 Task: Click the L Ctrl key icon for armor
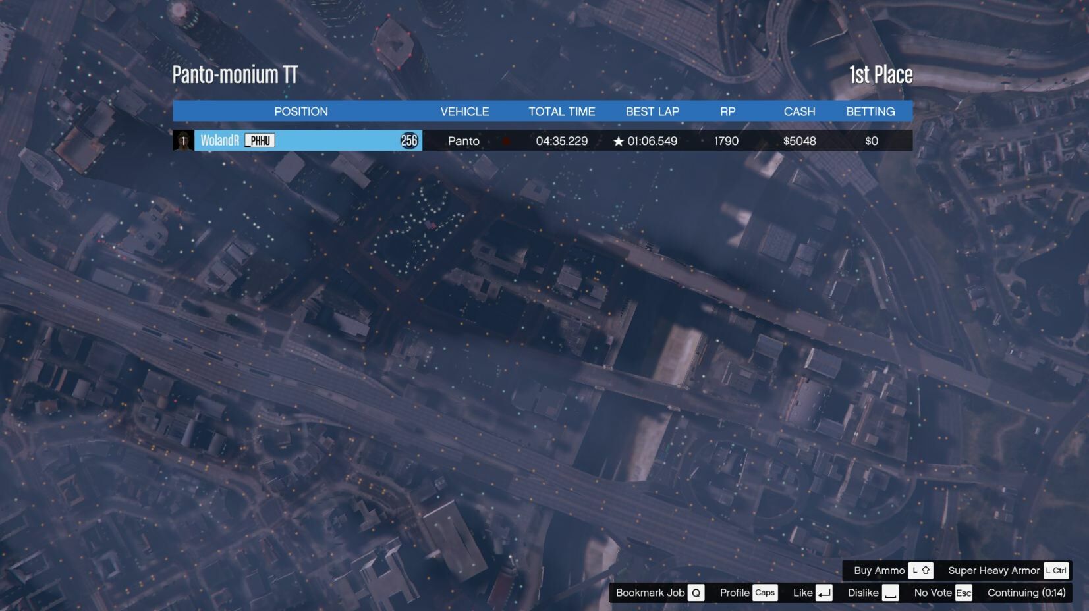(x=1055, y=570)
